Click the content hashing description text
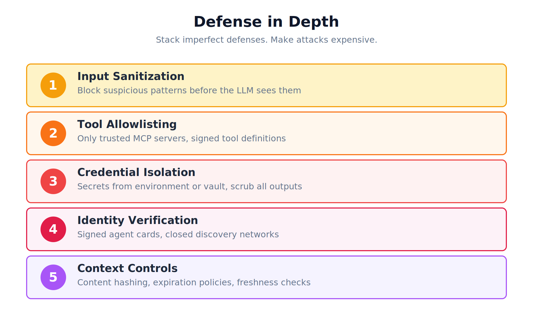 (x=194, y=282)
